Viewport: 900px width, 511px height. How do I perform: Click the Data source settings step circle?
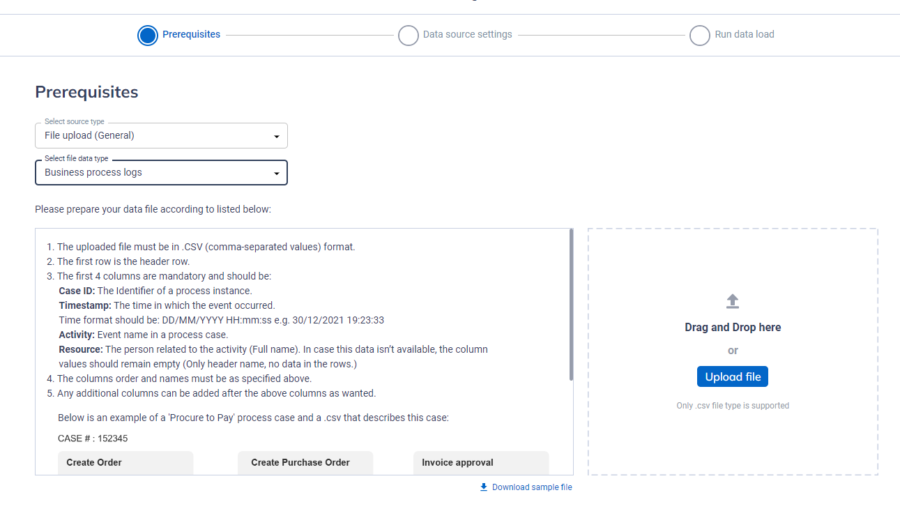[409, 36]
